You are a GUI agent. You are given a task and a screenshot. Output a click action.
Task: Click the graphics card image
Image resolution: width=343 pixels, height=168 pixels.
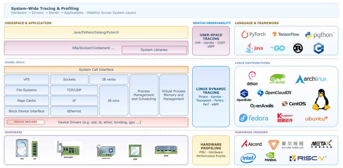[106, 151]
